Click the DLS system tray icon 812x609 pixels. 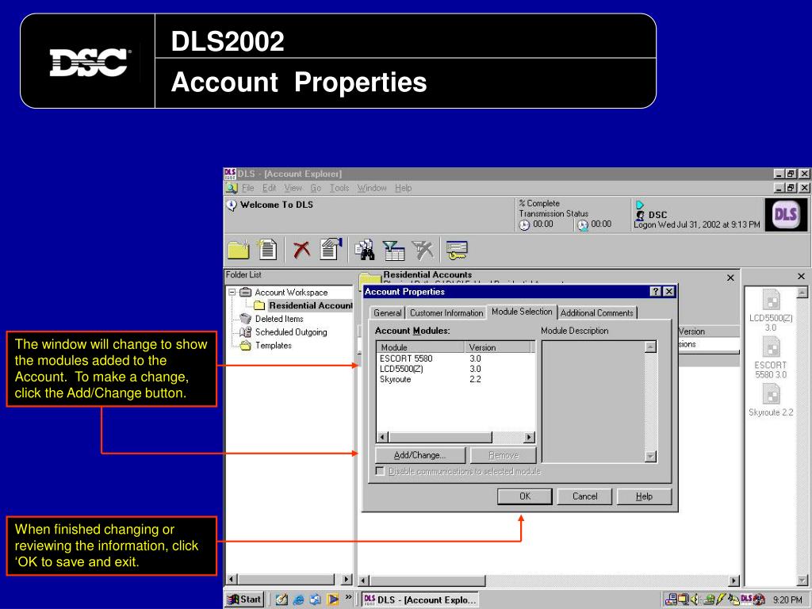click(x=745, y=599)
